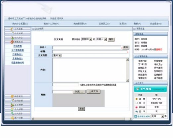
Task: Open 我的个人计划(P) menu
Action: tap(51, 24)
